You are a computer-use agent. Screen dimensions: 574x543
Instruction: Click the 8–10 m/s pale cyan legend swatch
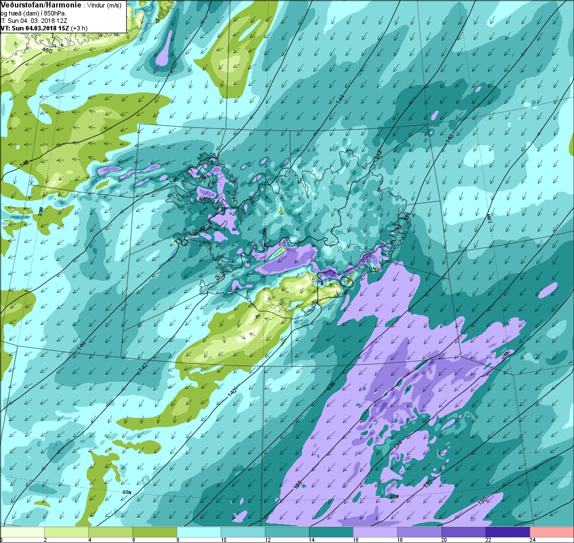coord(199,532)
